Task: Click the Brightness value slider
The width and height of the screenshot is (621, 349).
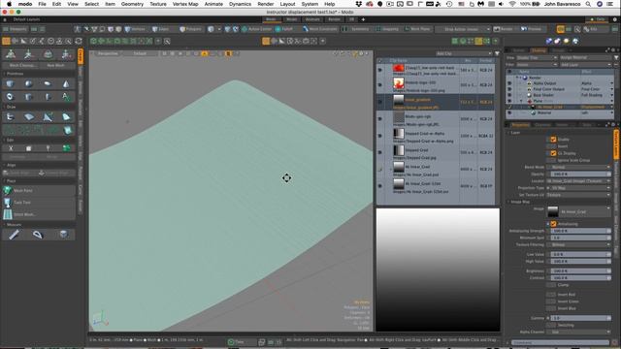Action: [x=580, y=271]
